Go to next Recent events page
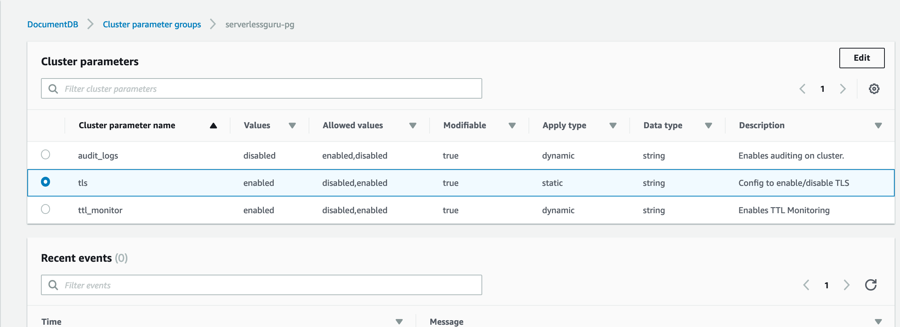The image size is (900, 327). click(847, 285)
